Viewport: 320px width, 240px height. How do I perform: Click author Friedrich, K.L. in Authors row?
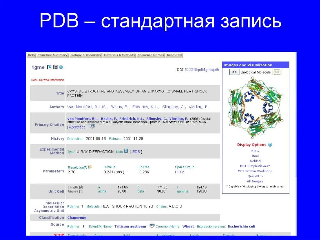pos(145,107)
